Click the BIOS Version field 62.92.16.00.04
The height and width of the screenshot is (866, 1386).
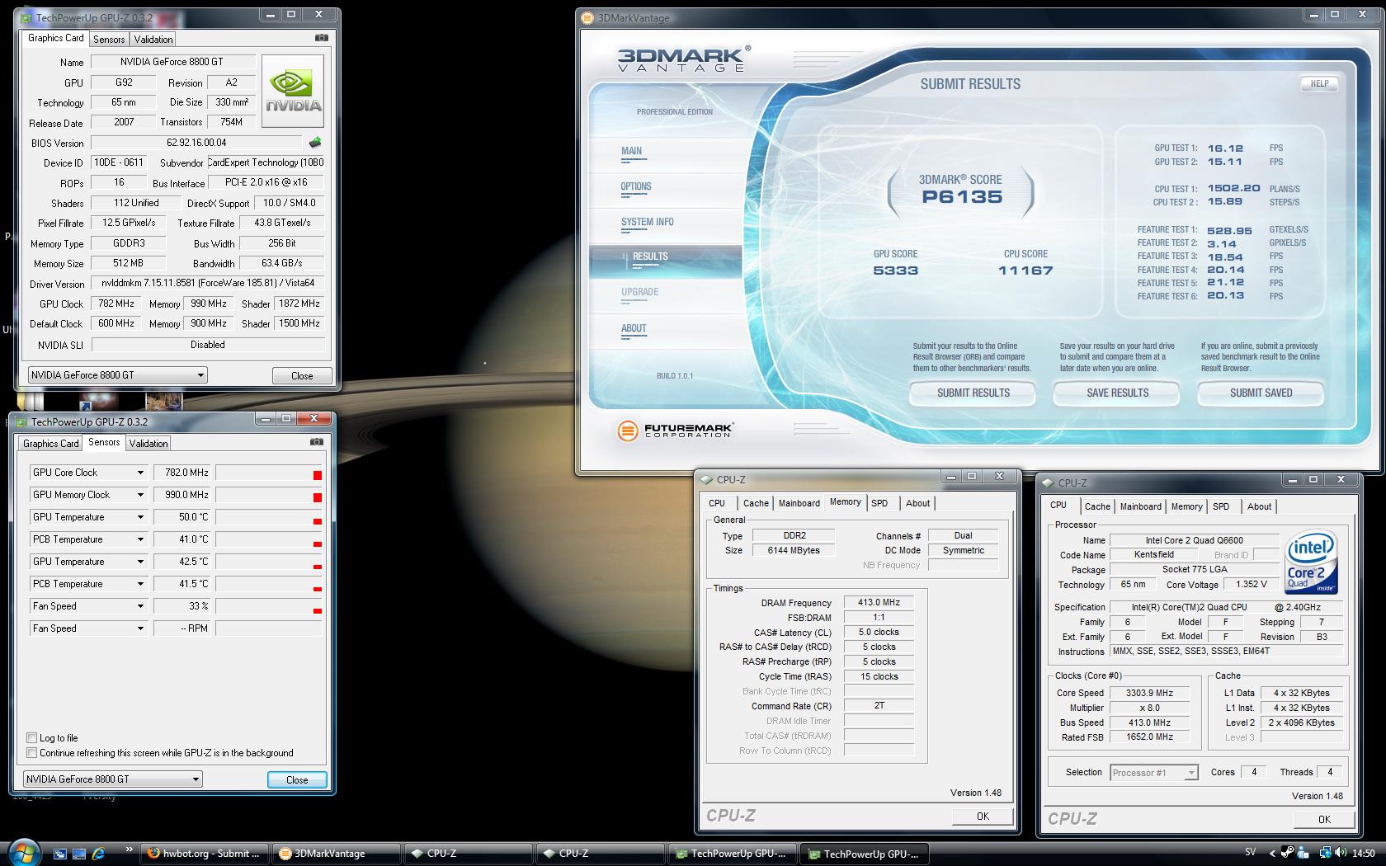pyautogui.click(x=196, y=143)
